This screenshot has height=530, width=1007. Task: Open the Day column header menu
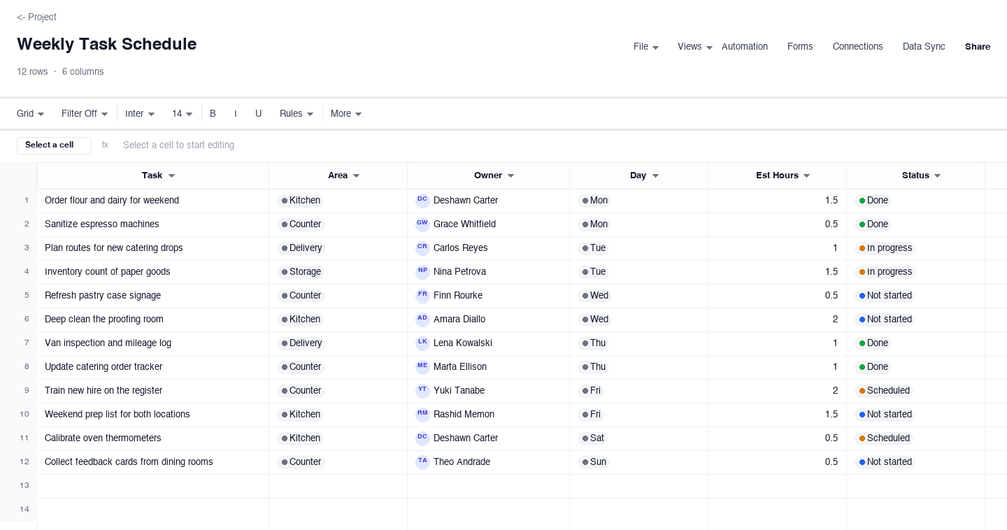coord(655,176)
